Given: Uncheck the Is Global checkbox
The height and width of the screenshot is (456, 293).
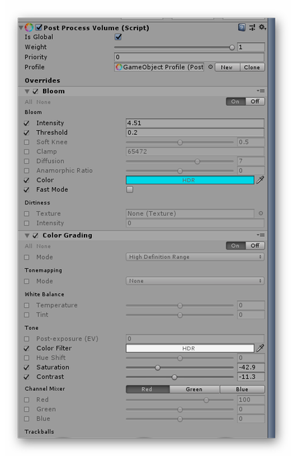Looking at the screenshot, I should pyautogui.click(x=118, y=37).
